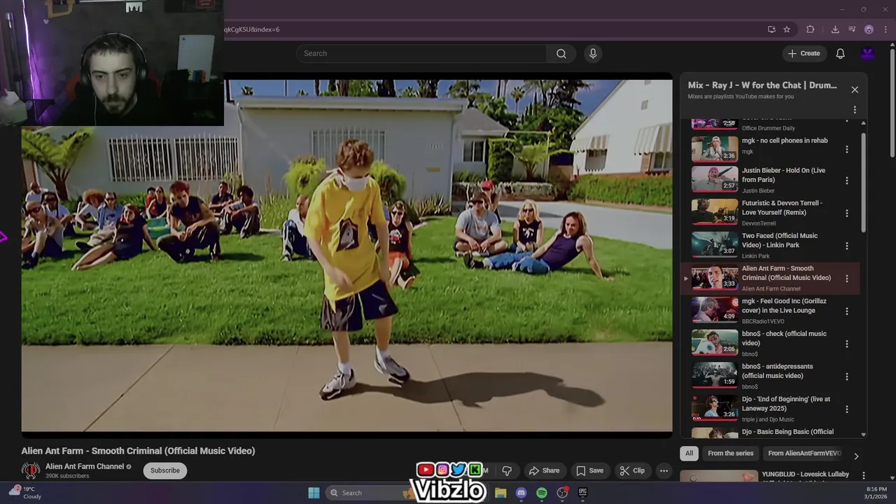Play bbno$ check official music video
The image size is (896, 504).
coord(715,342)
